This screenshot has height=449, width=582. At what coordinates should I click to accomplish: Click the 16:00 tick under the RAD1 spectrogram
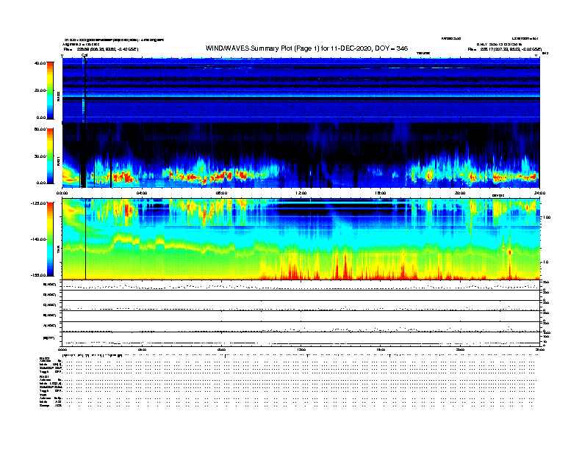381,193
